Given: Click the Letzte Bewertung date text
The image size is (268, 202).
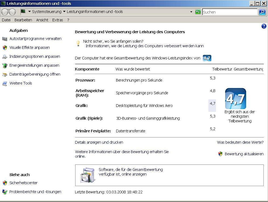Looking at the screenshot, I should 109,192.
